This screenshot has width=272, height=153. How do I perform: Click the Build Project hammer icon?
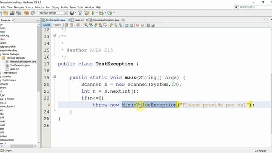tap(80, 13)
